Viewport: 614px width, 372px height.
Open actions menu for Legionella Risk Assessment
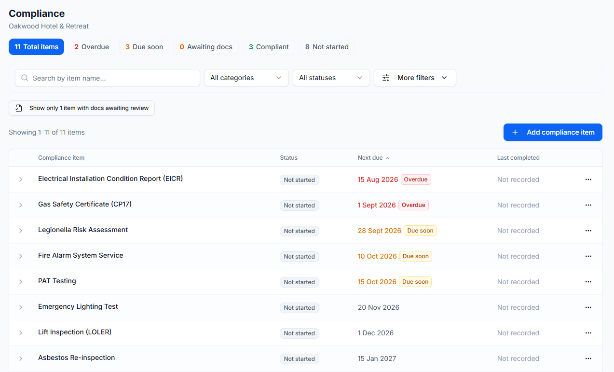(x=588, y=231)
